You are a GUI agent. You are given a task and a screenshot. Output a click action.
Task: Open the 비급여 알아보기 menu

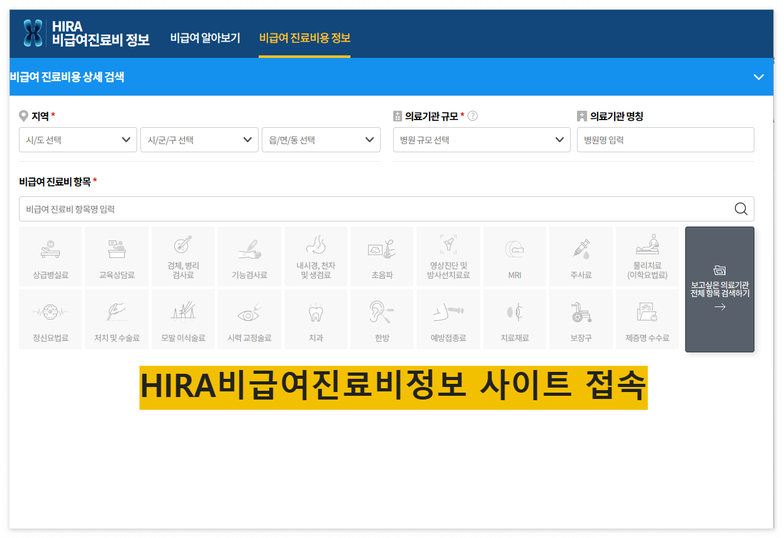tap(205, 38)
